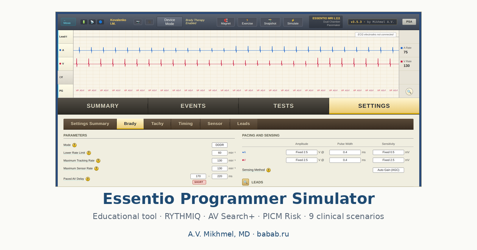Start the Exercise simulation
477x250 pixels.
[x=247, y=22]
